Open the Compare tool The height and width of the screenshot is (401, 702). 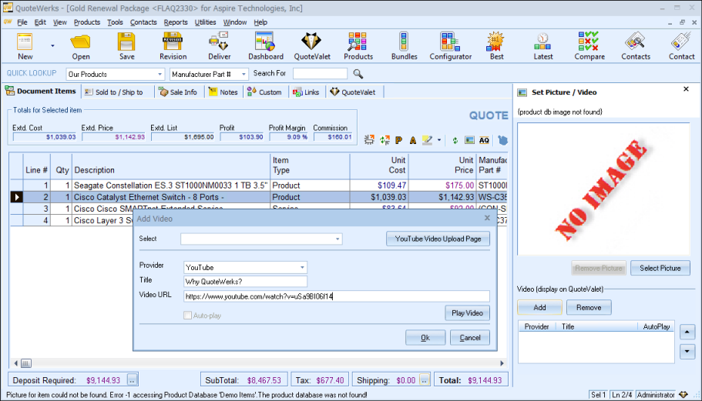pyautogui.click(x=589, y=46)
